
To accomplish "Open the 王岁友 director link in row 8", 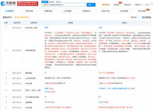I will tap(47, 102).
